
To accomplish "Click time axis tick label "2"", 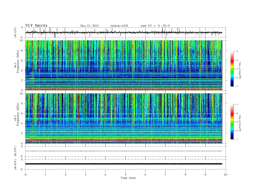I will click(65, 175).
